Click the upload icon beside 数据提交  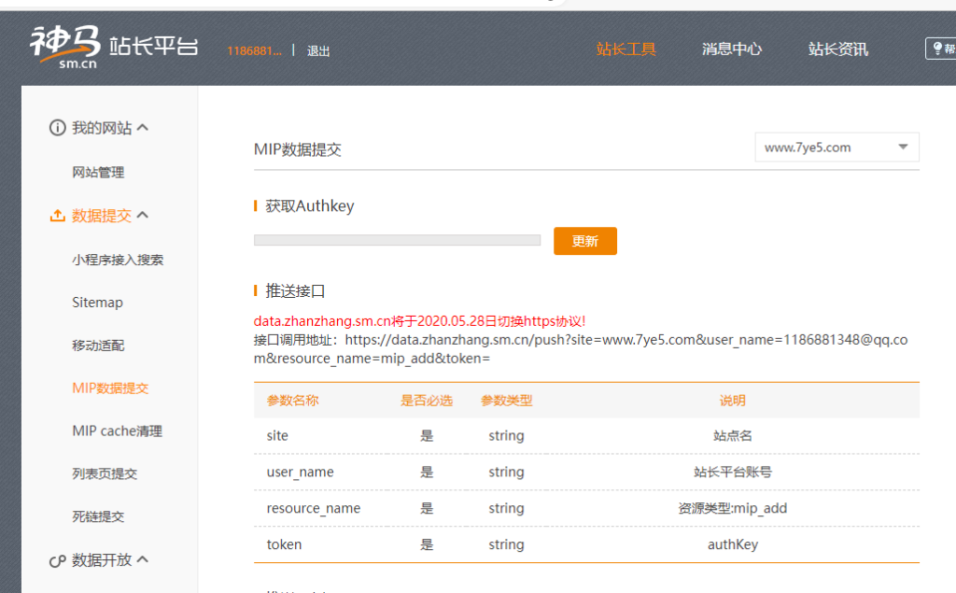(57, 216)
